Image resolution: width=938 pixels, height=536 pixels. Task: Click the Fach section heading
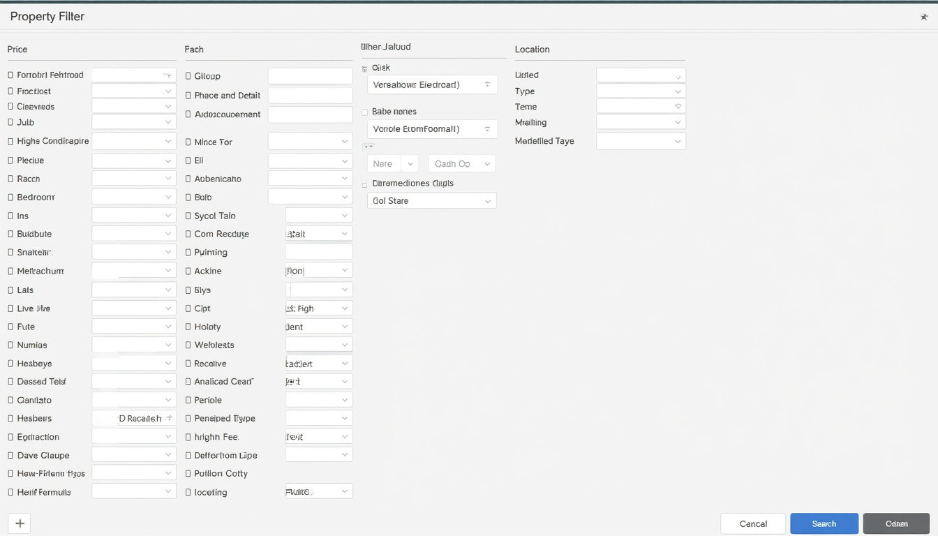click(x=194, y=50)
